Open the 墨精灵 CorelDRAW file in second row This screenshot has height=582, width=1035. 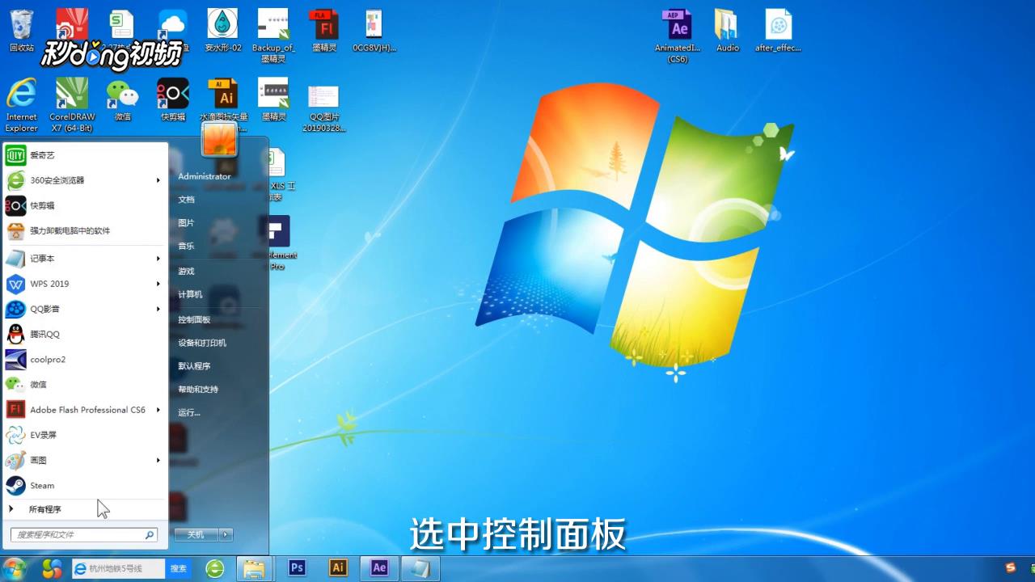click(x=273, y=100)
